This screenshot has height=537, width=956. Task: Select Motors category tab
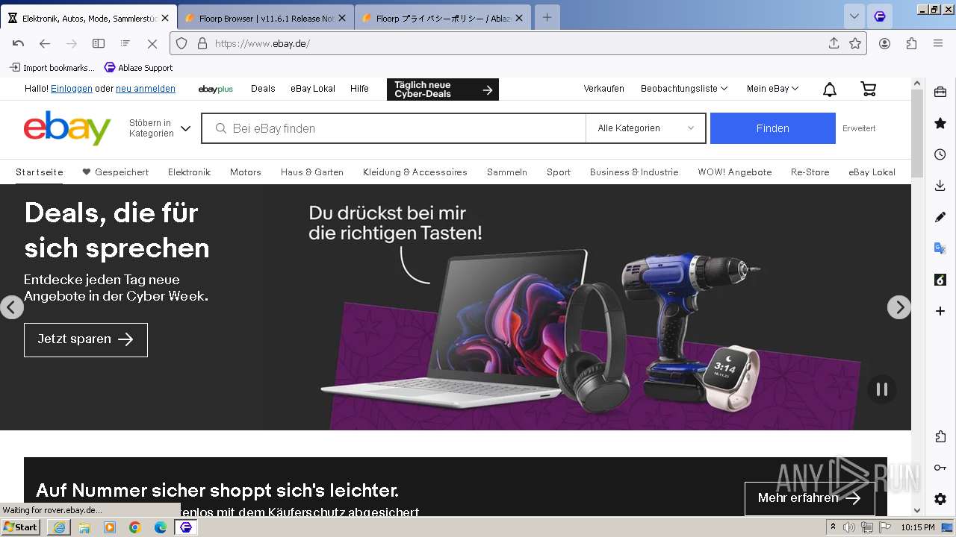[x=246, y=172]
